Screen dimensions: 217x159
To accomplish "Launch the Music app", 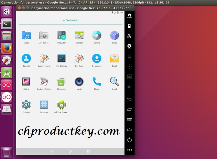I will tap(79, 82).
